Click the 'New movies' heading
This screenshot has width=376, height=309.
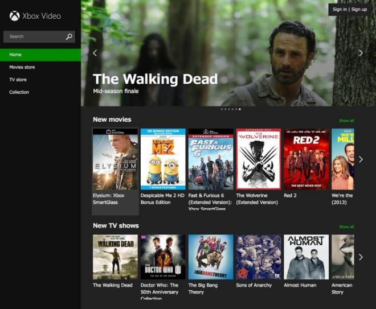[x=112, y=120]
